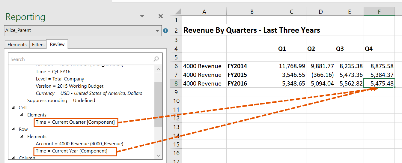Select 'Level = Total Company' entry
This screenshot has width=402, height=163.
[60, 79]
